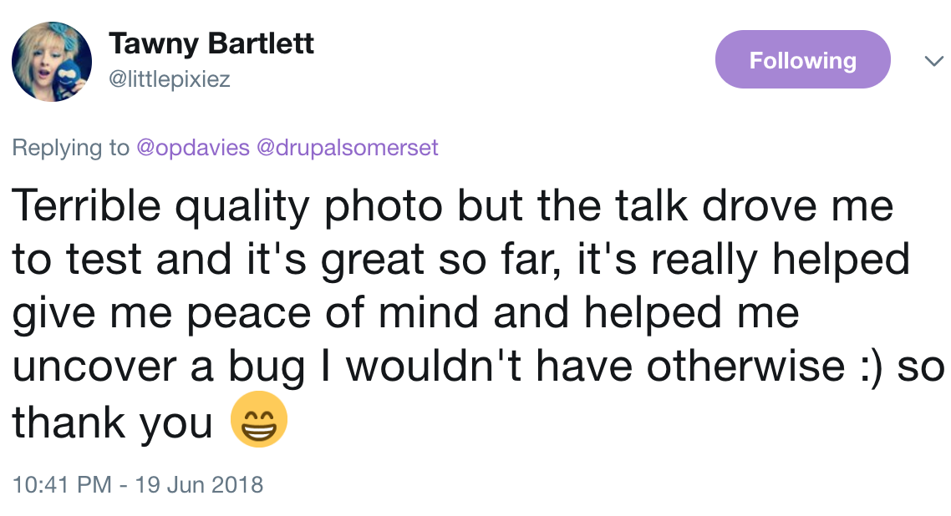Open the @littlepixiez handle link
This screenshot has width=951, height=516.
[169, 79]
